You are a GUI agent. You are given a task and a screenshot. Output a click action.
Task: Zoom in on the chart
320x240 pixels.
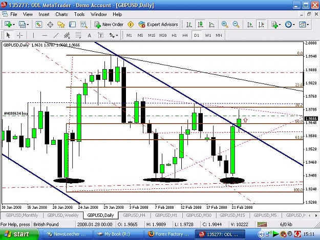225,25
